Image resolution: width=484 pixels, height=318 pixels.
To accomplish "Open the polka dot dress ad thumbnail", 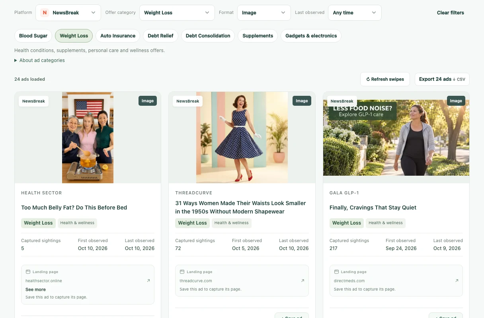I will click(x=242, y=138).
